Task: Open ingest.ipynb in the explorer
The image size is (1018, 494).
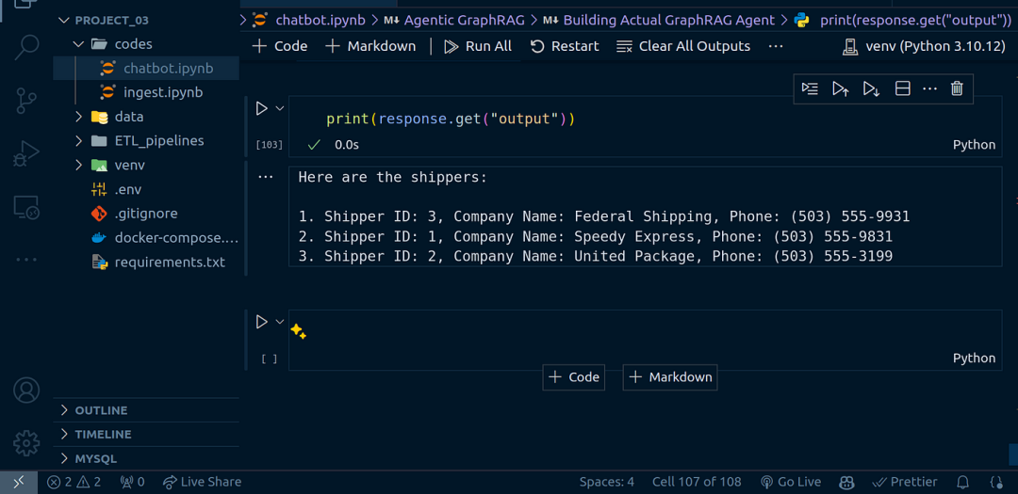Action: pos(162,92)
